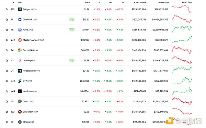Click the STP lightning logo icon
Image resolution: width=206 pixels, height=128 pixels.
pyautogui.click(x=20, y=81)
